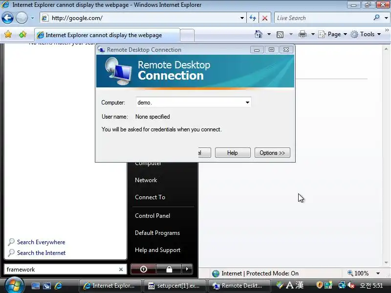
Task: Switch to the Remote Desktop taskbar button
Action: click(239, 286)
